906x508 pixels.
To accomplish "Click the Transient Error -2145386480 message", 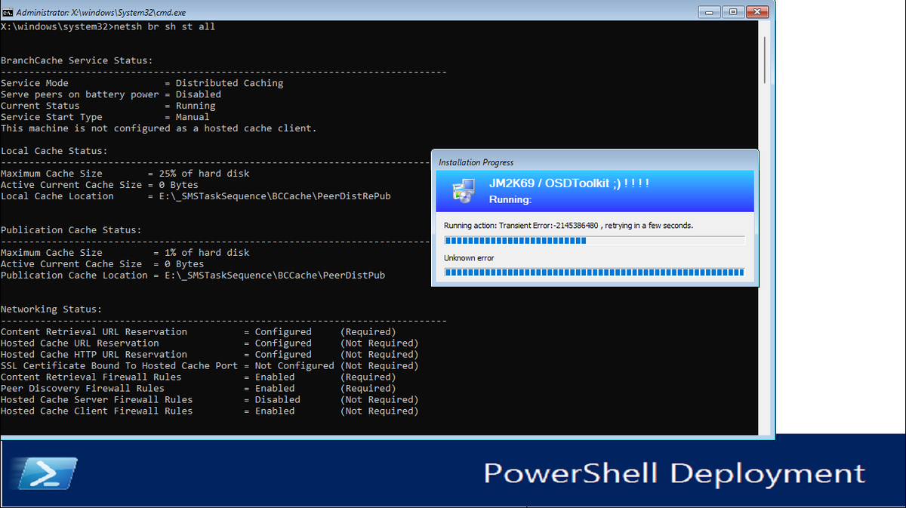I will coord(569,225).
